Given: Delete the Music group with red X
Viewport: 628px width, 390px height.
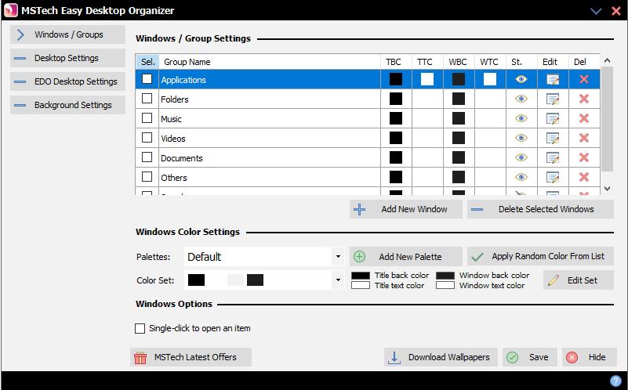Looking at the screenshot, I should click(584, 118).
